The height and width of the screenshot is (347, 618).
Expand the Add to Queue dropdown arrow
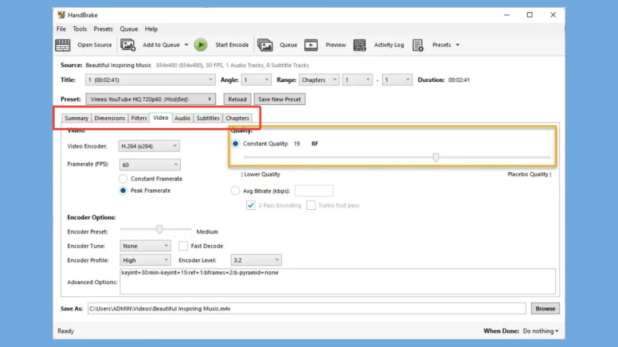(186, 45)
